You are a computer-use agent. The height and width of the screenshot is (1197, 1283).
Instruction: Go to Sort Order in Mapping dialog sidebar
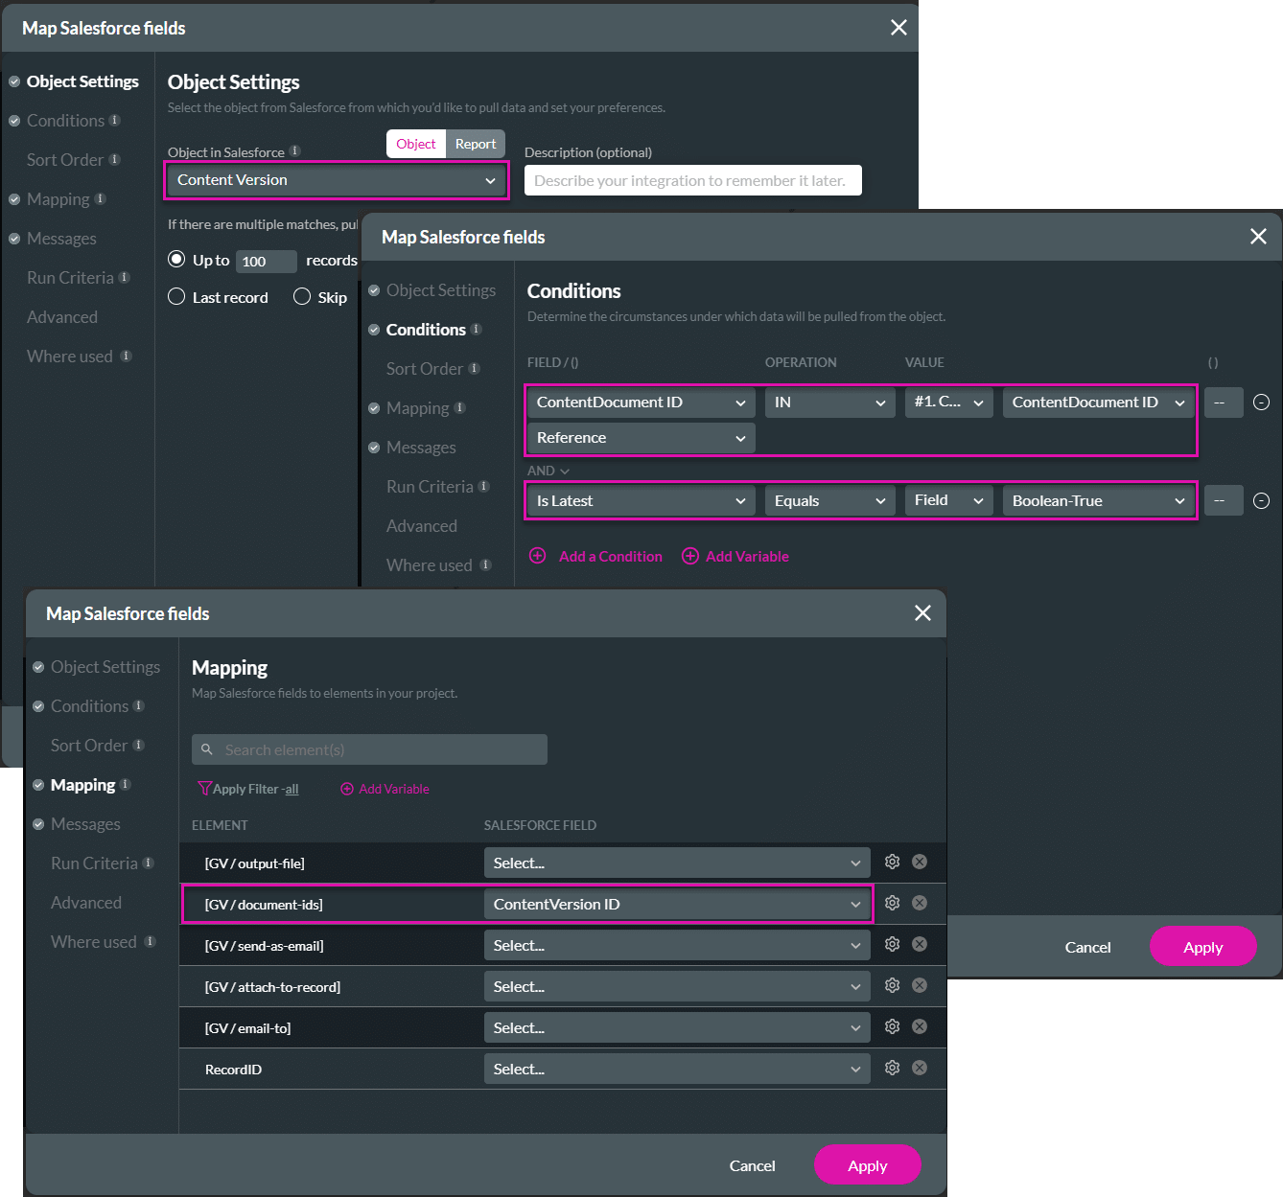tap(89, 745)
